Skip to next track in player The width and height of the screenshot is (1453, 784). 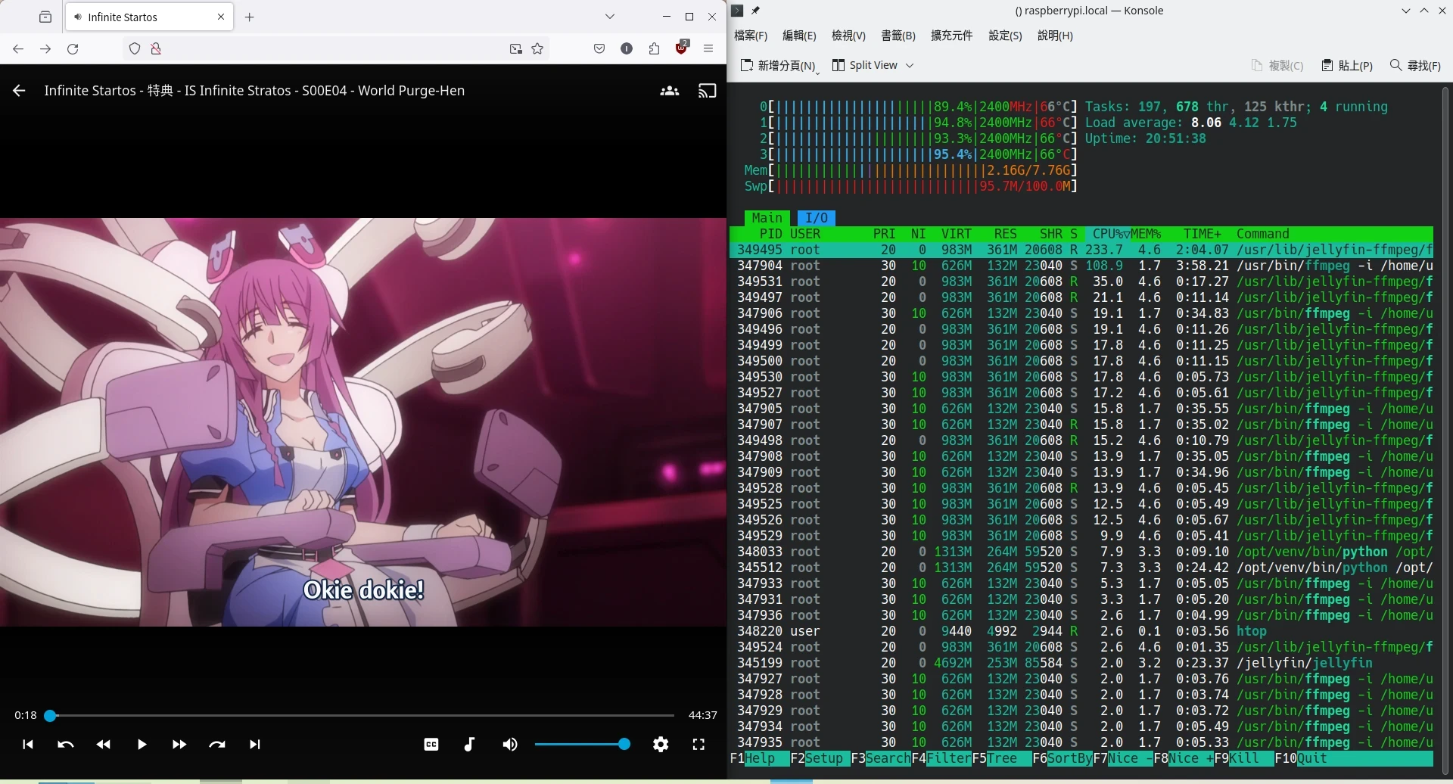pyautogui.click(x=255, y=745)
